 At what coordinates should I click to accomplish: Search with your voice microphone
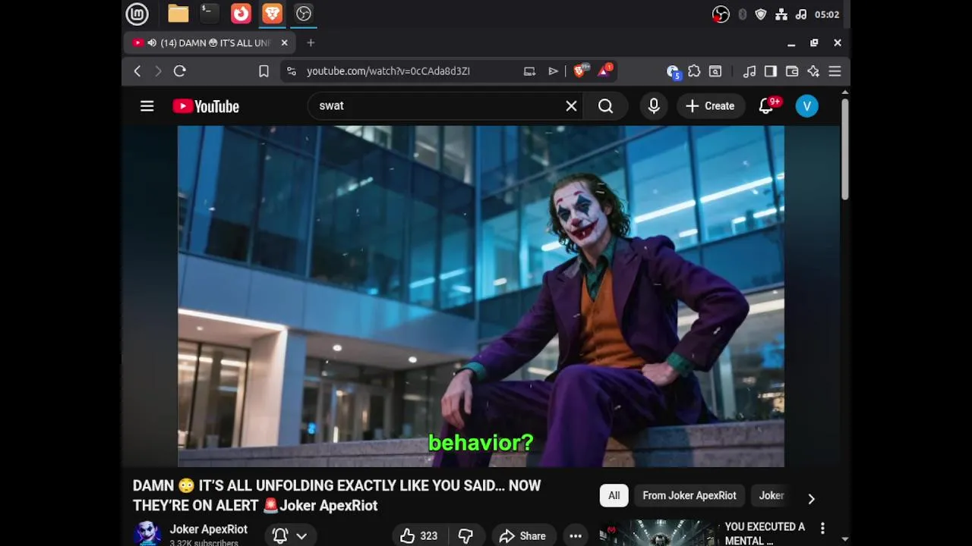pos(654,106)
